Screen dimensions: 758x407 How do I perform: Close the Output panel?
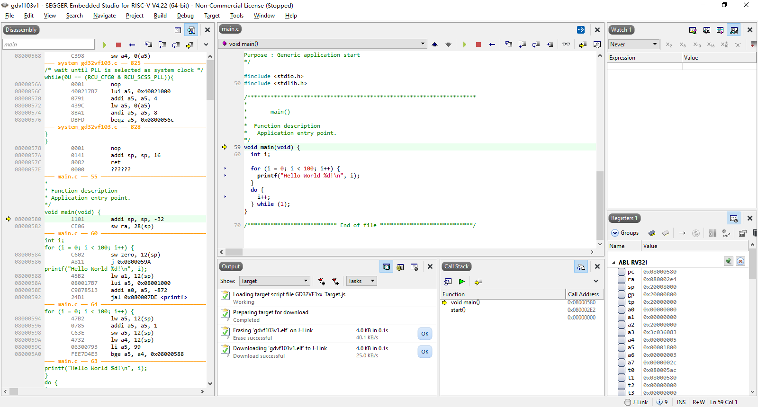coord(430,267)
